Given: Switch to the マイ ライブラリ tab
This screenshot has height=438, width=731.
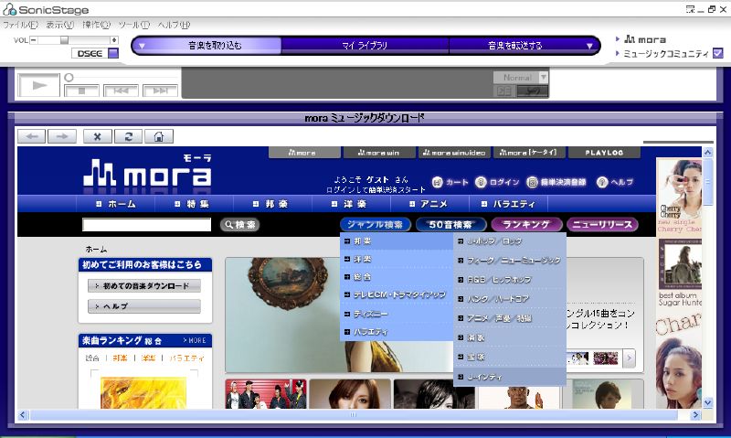Looking at the screenshot, I should pyautogui.click(x=365, y=45).
